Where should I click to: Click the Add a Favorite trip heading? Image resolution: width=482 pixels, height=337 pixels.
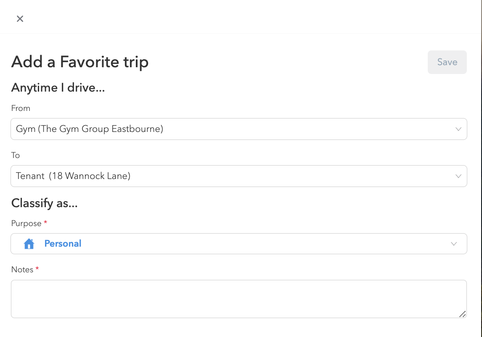pyautogui.click(x=80, y=62)
